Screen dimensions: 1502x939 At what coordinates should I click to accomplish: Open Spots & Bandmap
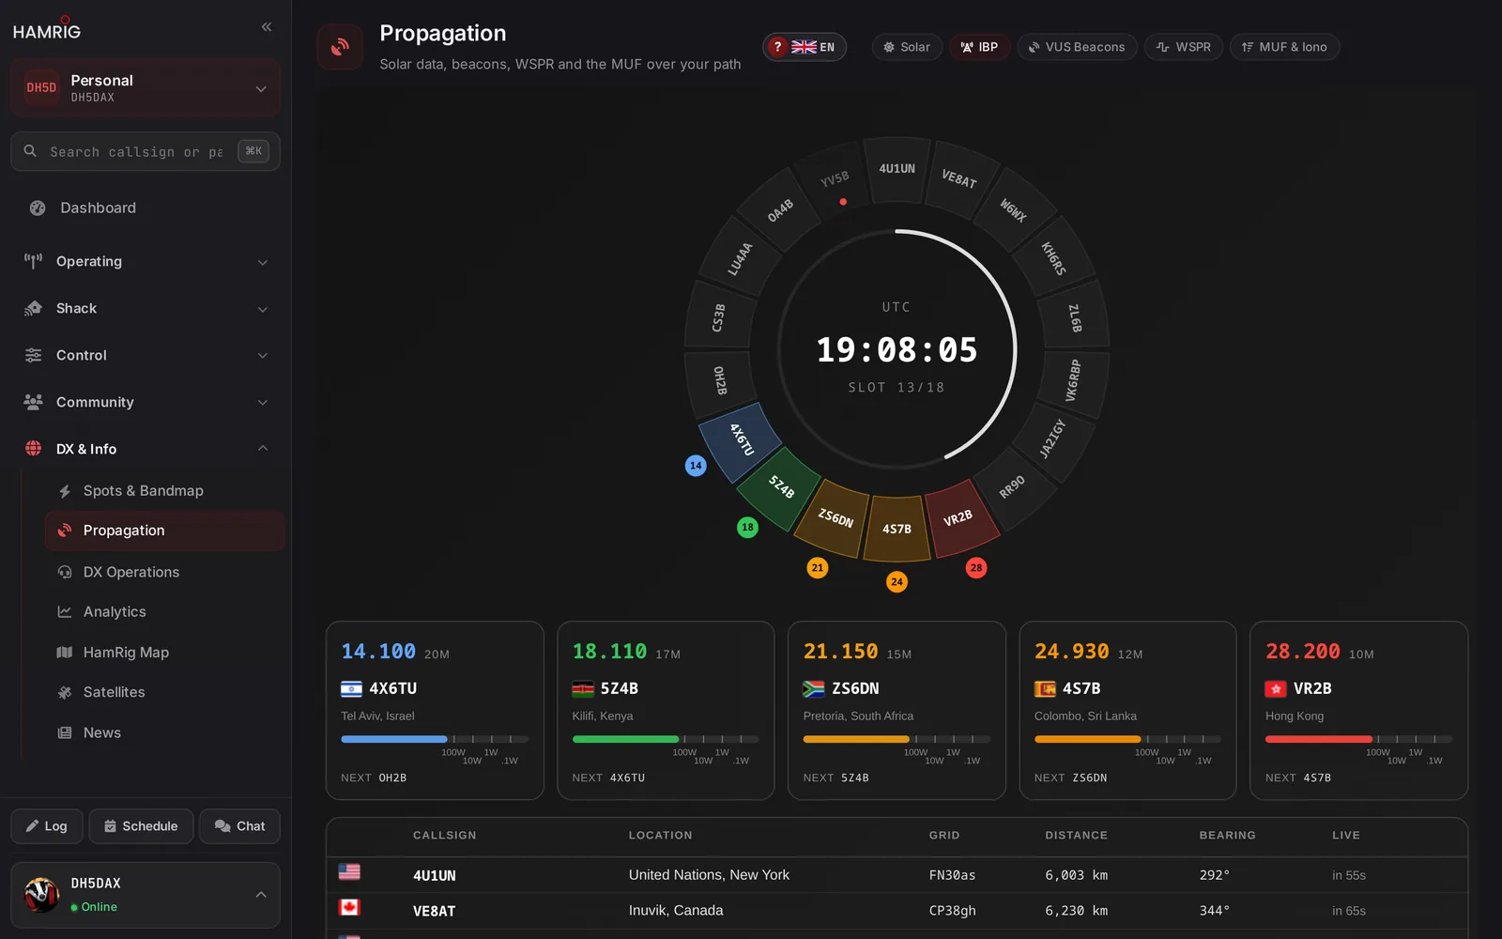click(164, 490)
